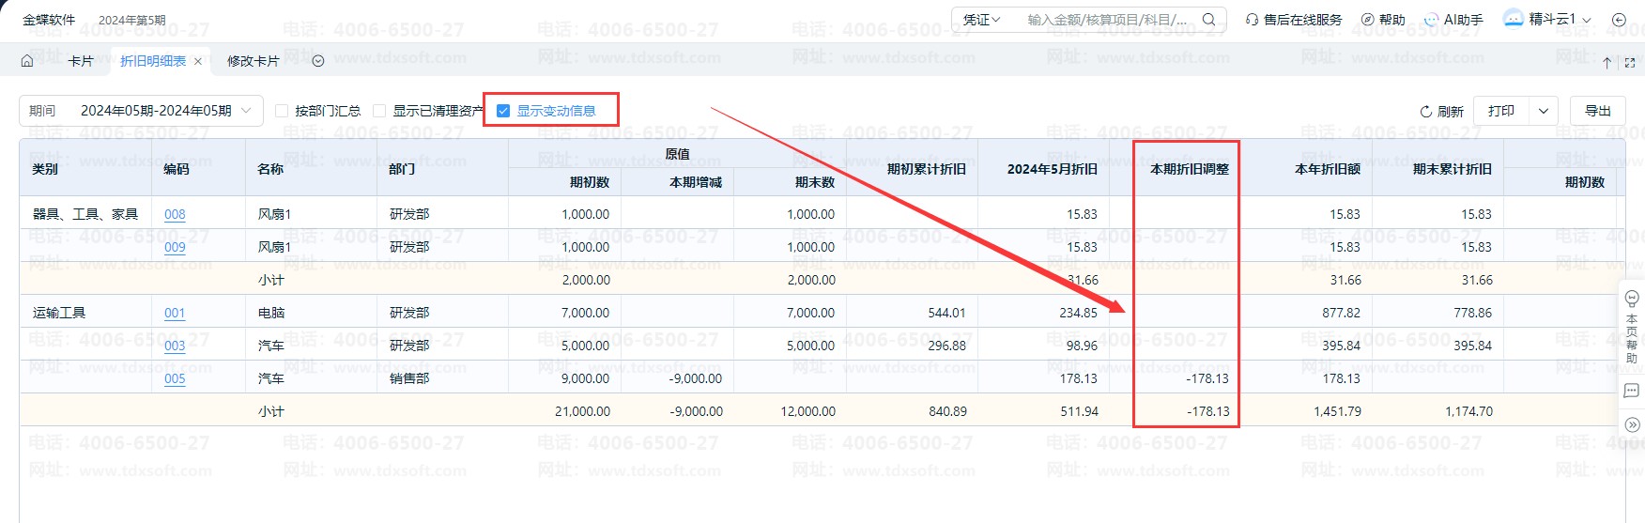The width and height of the screenshot is (1645, 523).
Task: Enable 按部门汇总 checkbox
Action: (x=282, y=111)
